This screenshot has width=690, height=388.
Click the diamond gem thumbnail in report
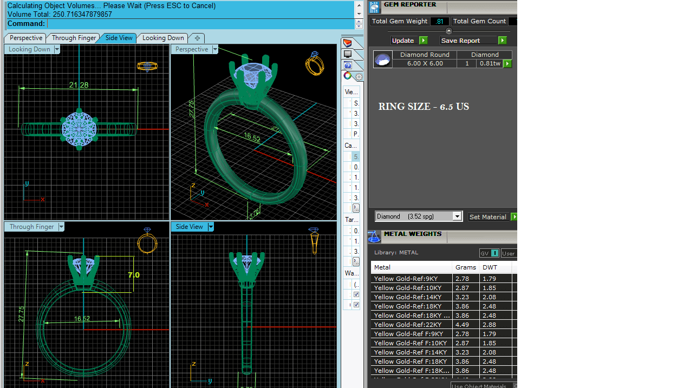coord(382,60)
